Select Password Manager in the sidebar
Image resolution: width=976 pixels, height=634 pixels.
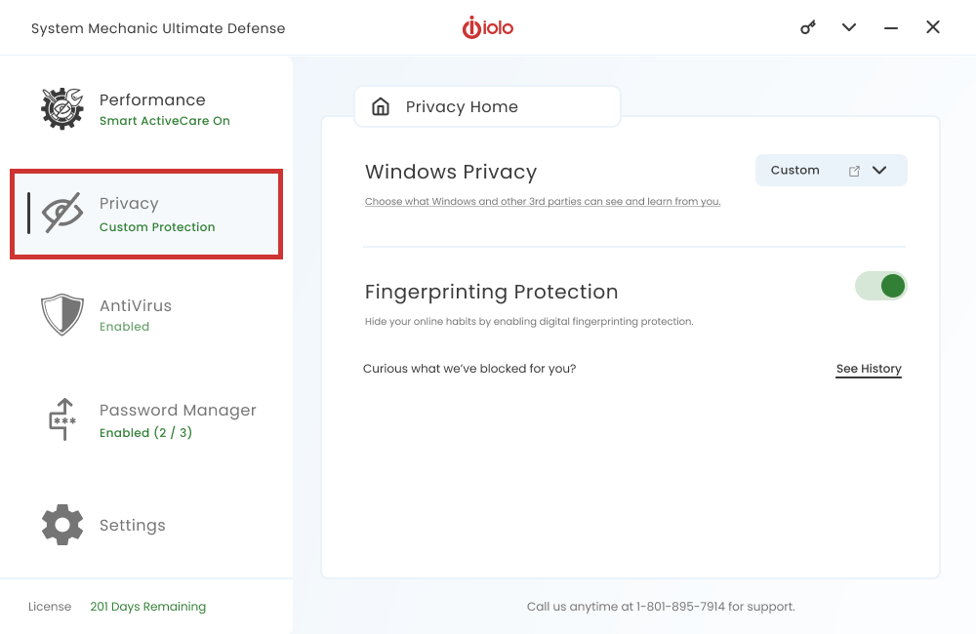click(x=178, y=411)
